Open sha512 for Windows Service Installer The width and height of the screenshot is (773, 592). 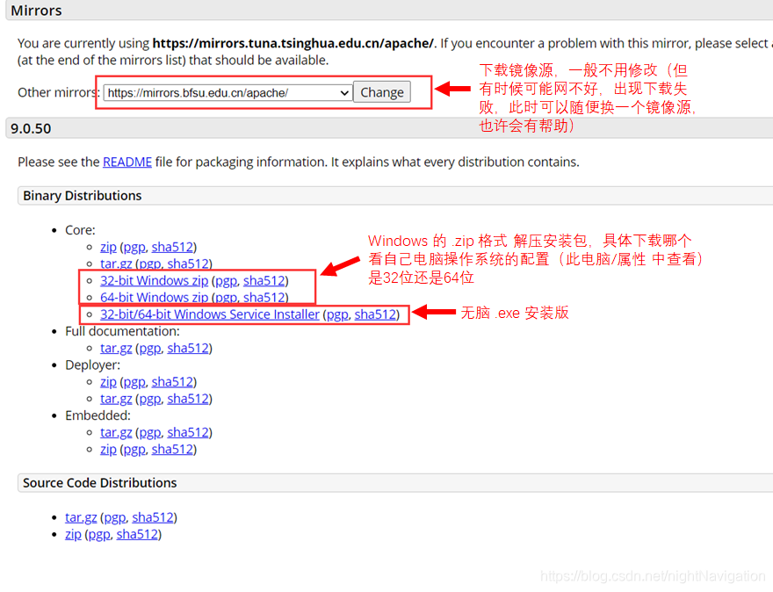(376, 314)
